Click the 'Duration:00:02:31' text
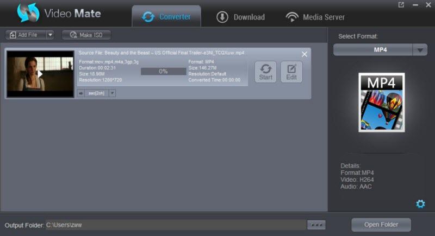Image resolution: width=435 pixels, height=236 pixels. coord(97,68)
